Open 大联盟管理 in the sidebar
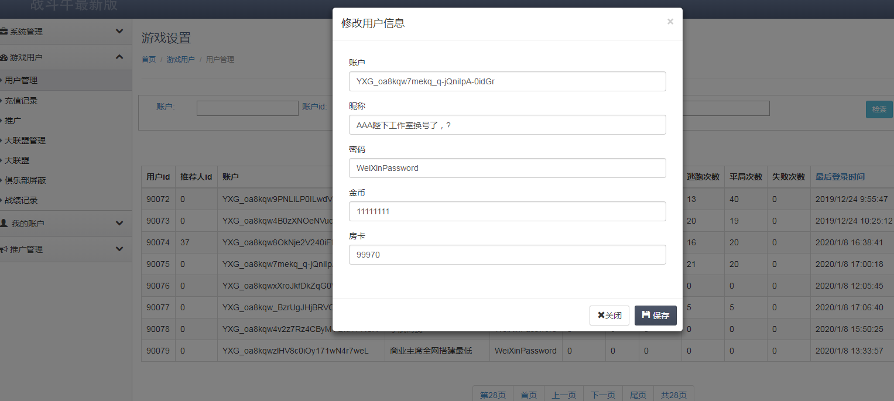This screenshot has height=401, width=894. click(25, 140)
